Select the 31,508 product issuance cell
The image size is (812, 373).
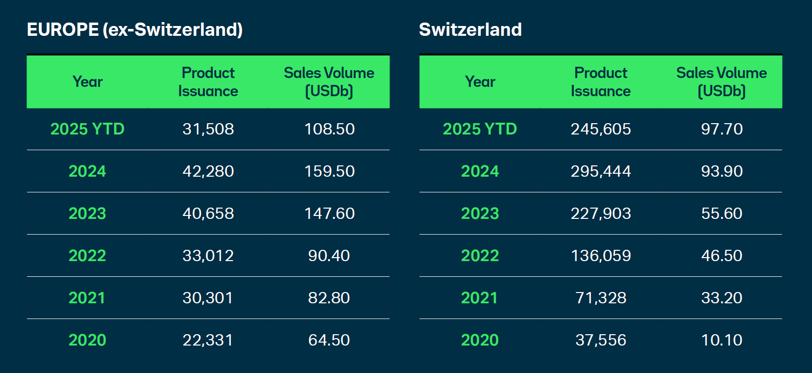208,129
